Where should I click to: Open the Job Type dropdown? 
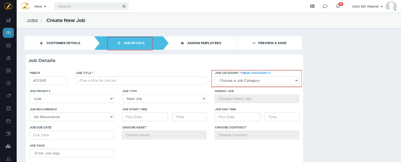(x=164, y=99)
